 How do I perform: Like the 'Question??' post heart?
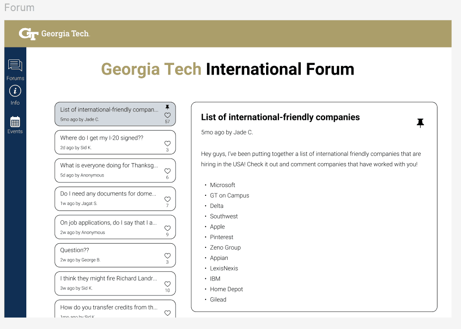[167, 256]
